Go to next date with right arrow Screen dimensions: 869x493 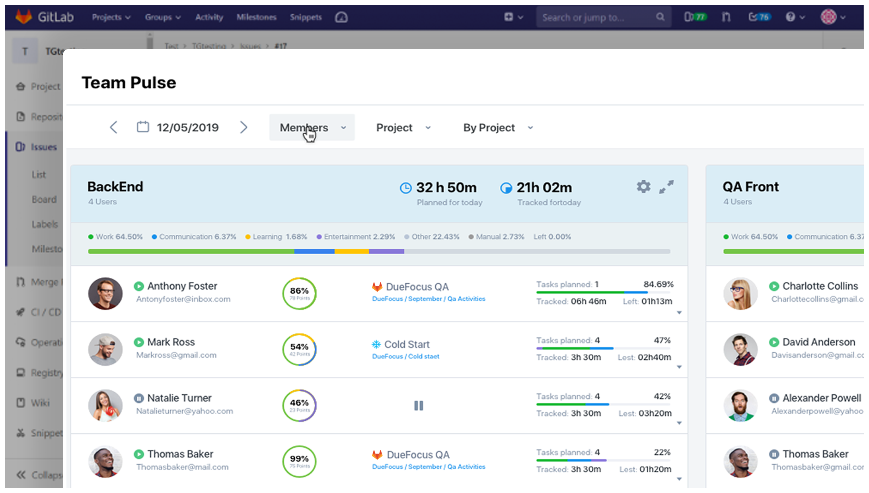click(244, 127)
